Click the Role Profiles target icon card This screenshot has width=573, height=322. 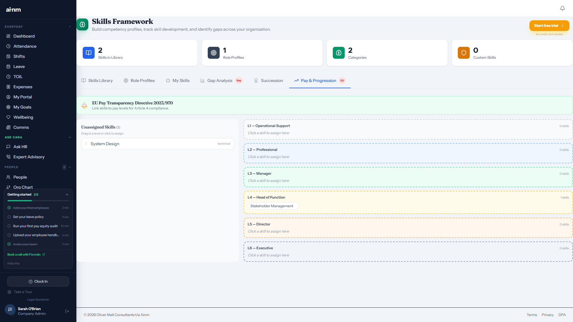click(214, 53)
